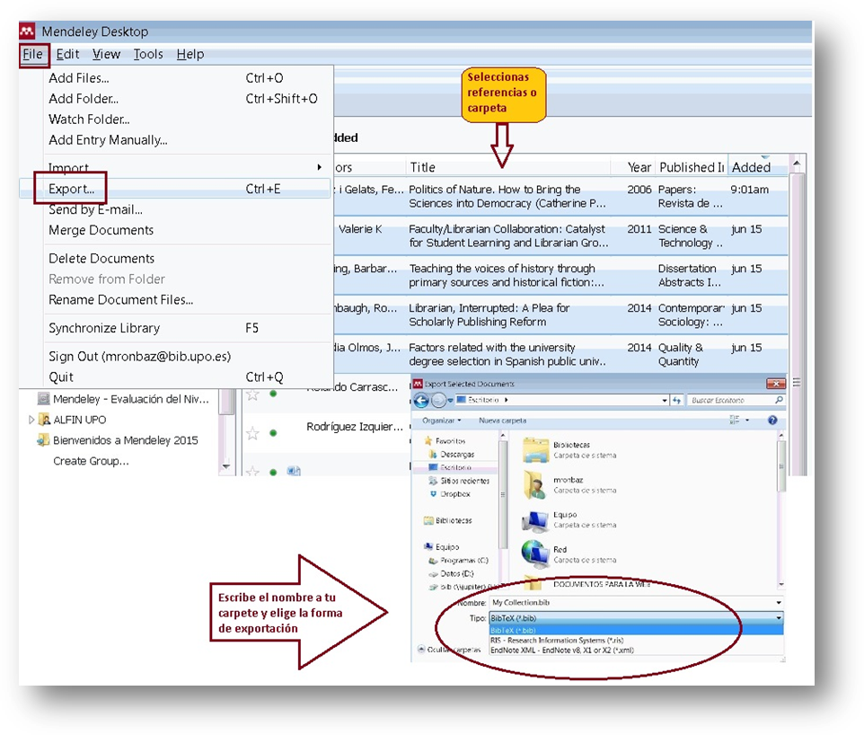Open Descargas in the navigation pane
The image size is (864, 735).
click(457, 455)
